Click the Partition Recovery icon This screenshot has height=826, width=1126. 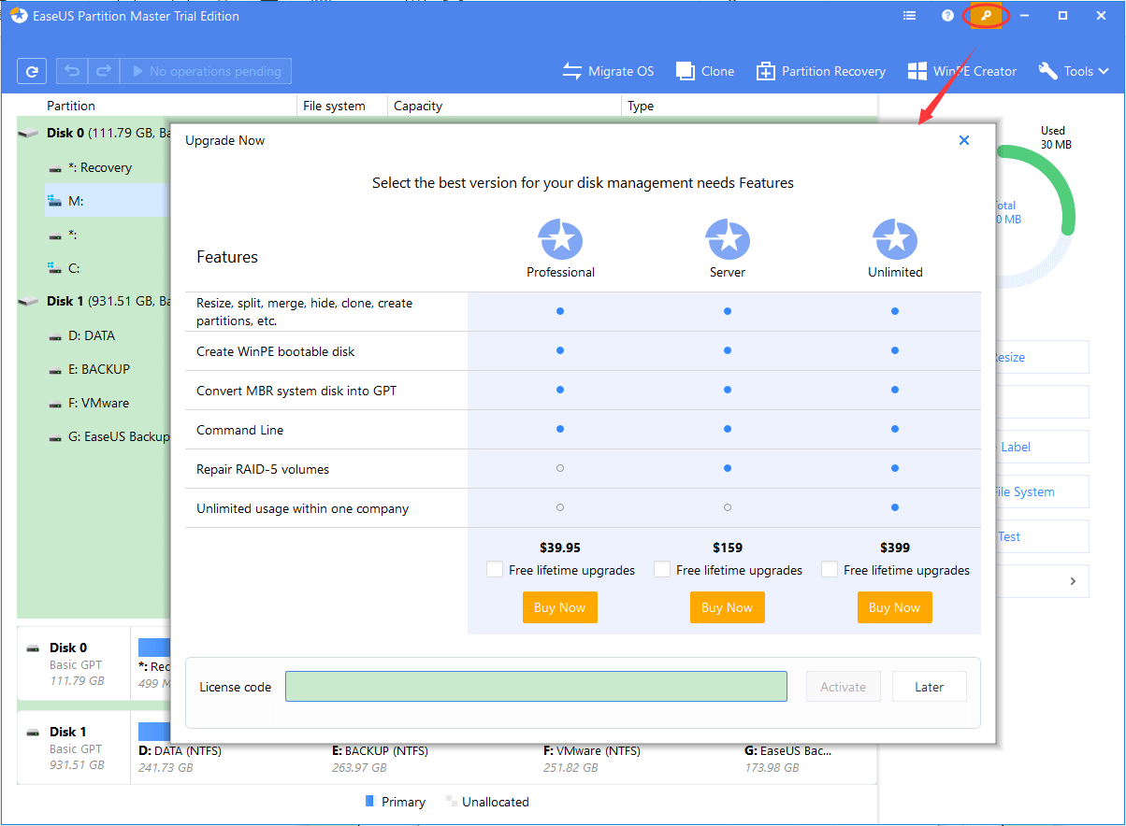(x=766, y=71)
